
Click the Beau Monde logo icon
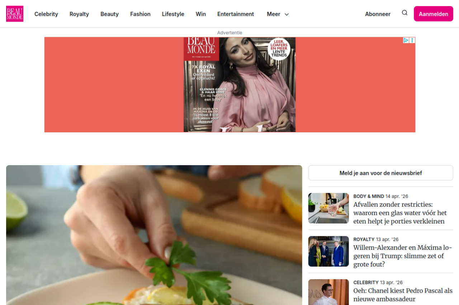[x=15, y=14]
